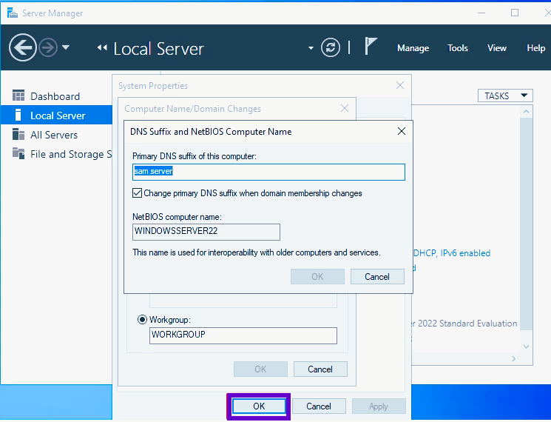Click the Server Manager title bar icon
551x422 pixels.
coord(13,13)
